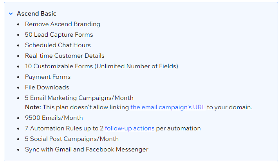Select the Scheduled Chat Hours item
This screenshot has height=162, width=280.
[x=58, y=45]
